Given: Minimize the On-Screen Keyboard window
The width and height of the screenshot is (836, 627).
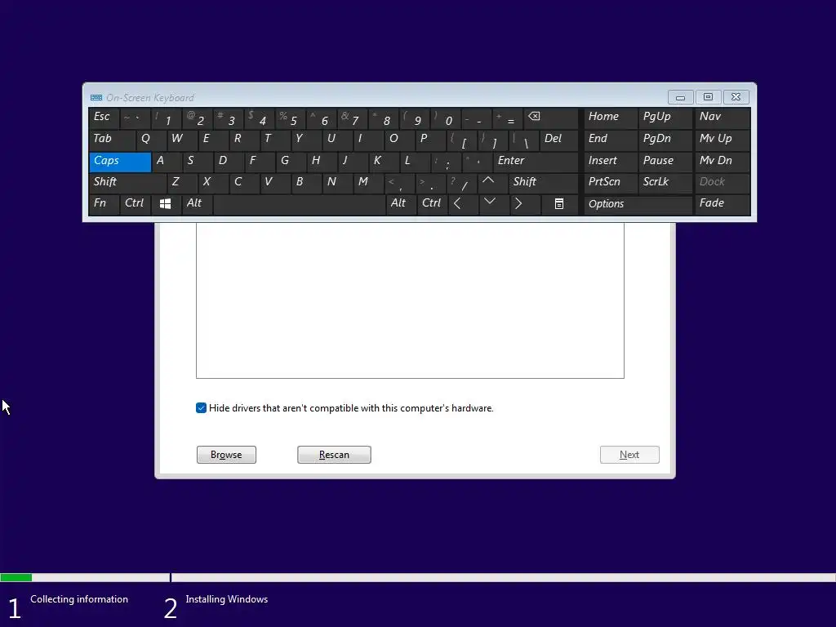Looking at the screenshot, I should [680, 97].
